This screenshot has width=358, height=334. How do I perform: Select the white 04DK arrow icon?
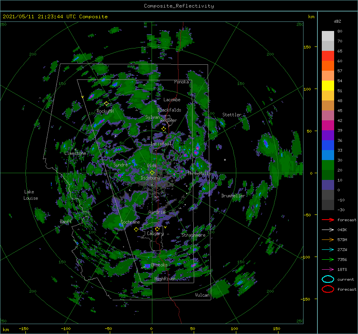[x=328, y=230]
